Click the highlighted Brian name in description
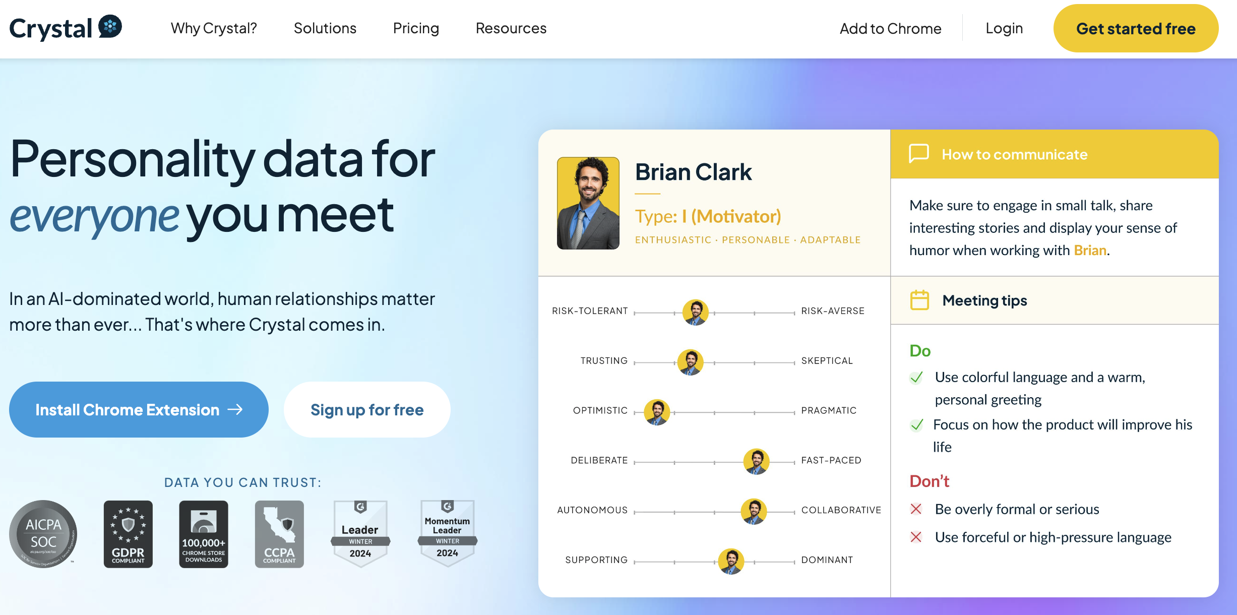Image resolution: width=1237 pixels, height=615 pixels. (x=1090, y=250)
